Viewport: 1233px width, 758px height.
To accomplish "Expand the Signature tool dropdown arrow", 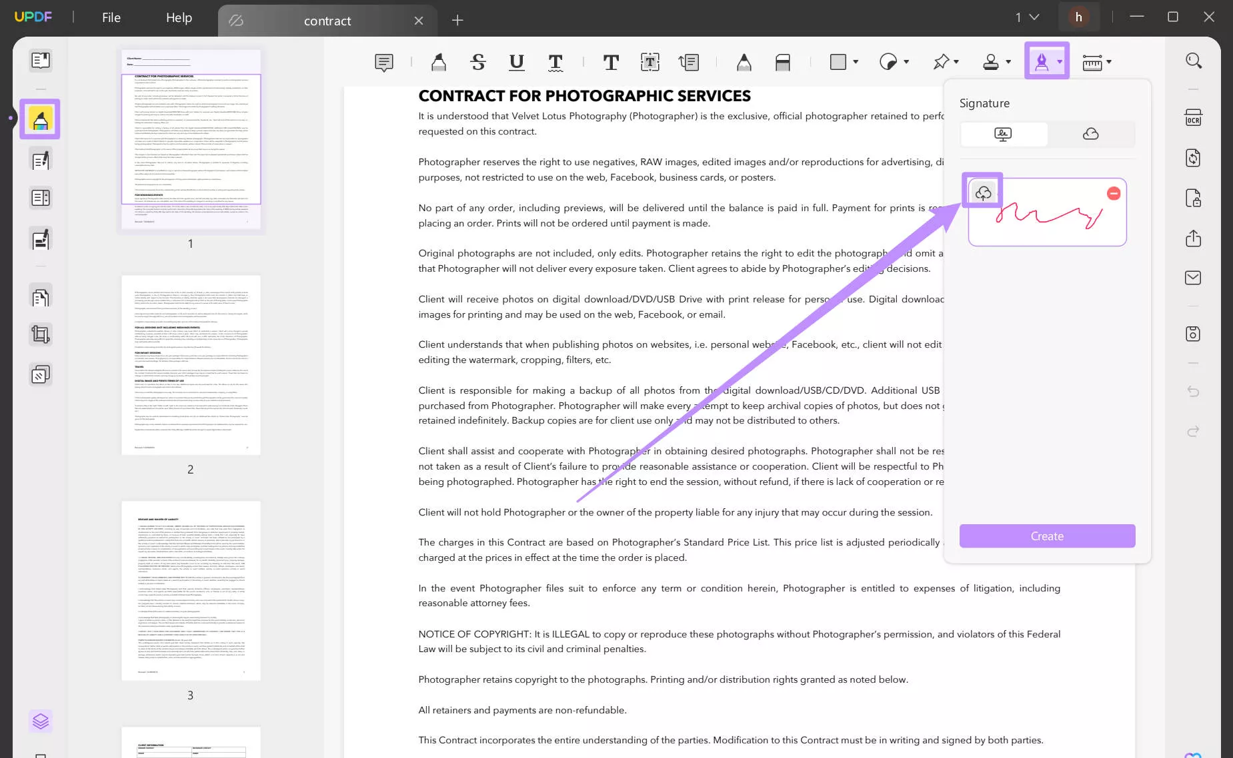I will click(1060, 62).
